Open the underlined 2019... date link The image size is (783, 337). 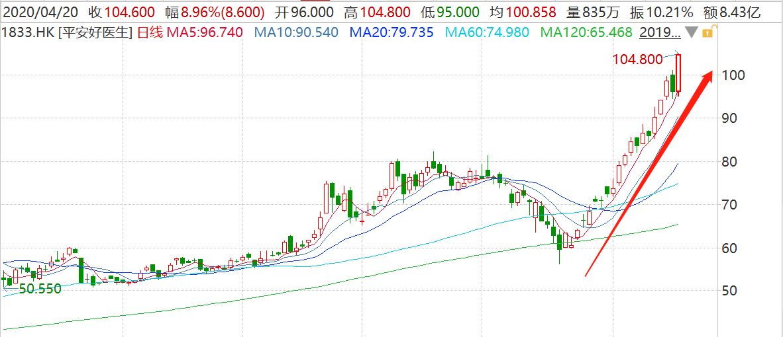tap(662, 32)
